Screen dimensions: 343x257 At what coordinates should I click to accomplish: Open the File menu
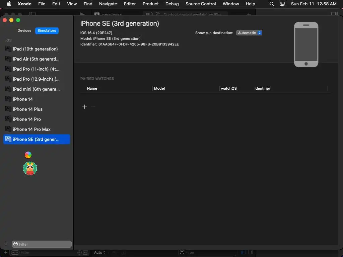(42, 4)
